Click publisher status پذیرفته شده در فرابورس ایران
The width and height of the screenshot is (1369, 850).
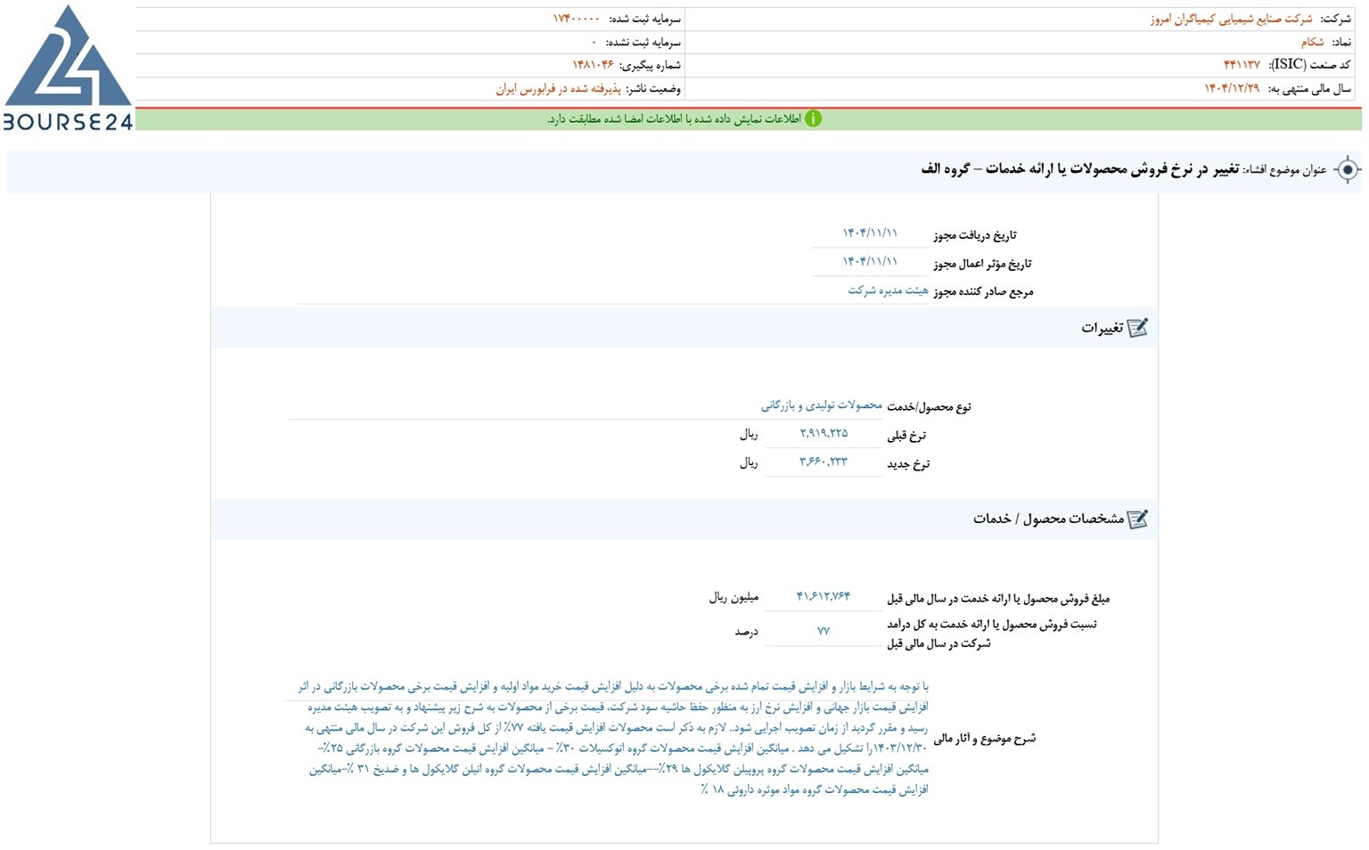[x=558, y=88]
